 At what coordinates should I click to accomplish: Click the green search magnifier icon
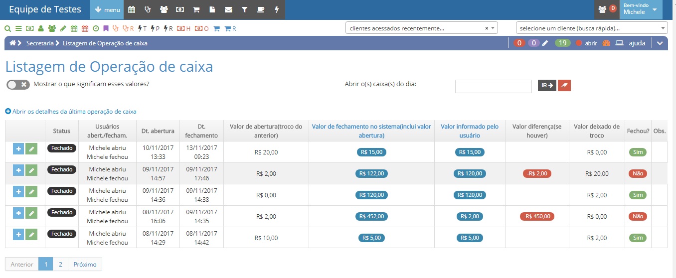coord(7,28)
